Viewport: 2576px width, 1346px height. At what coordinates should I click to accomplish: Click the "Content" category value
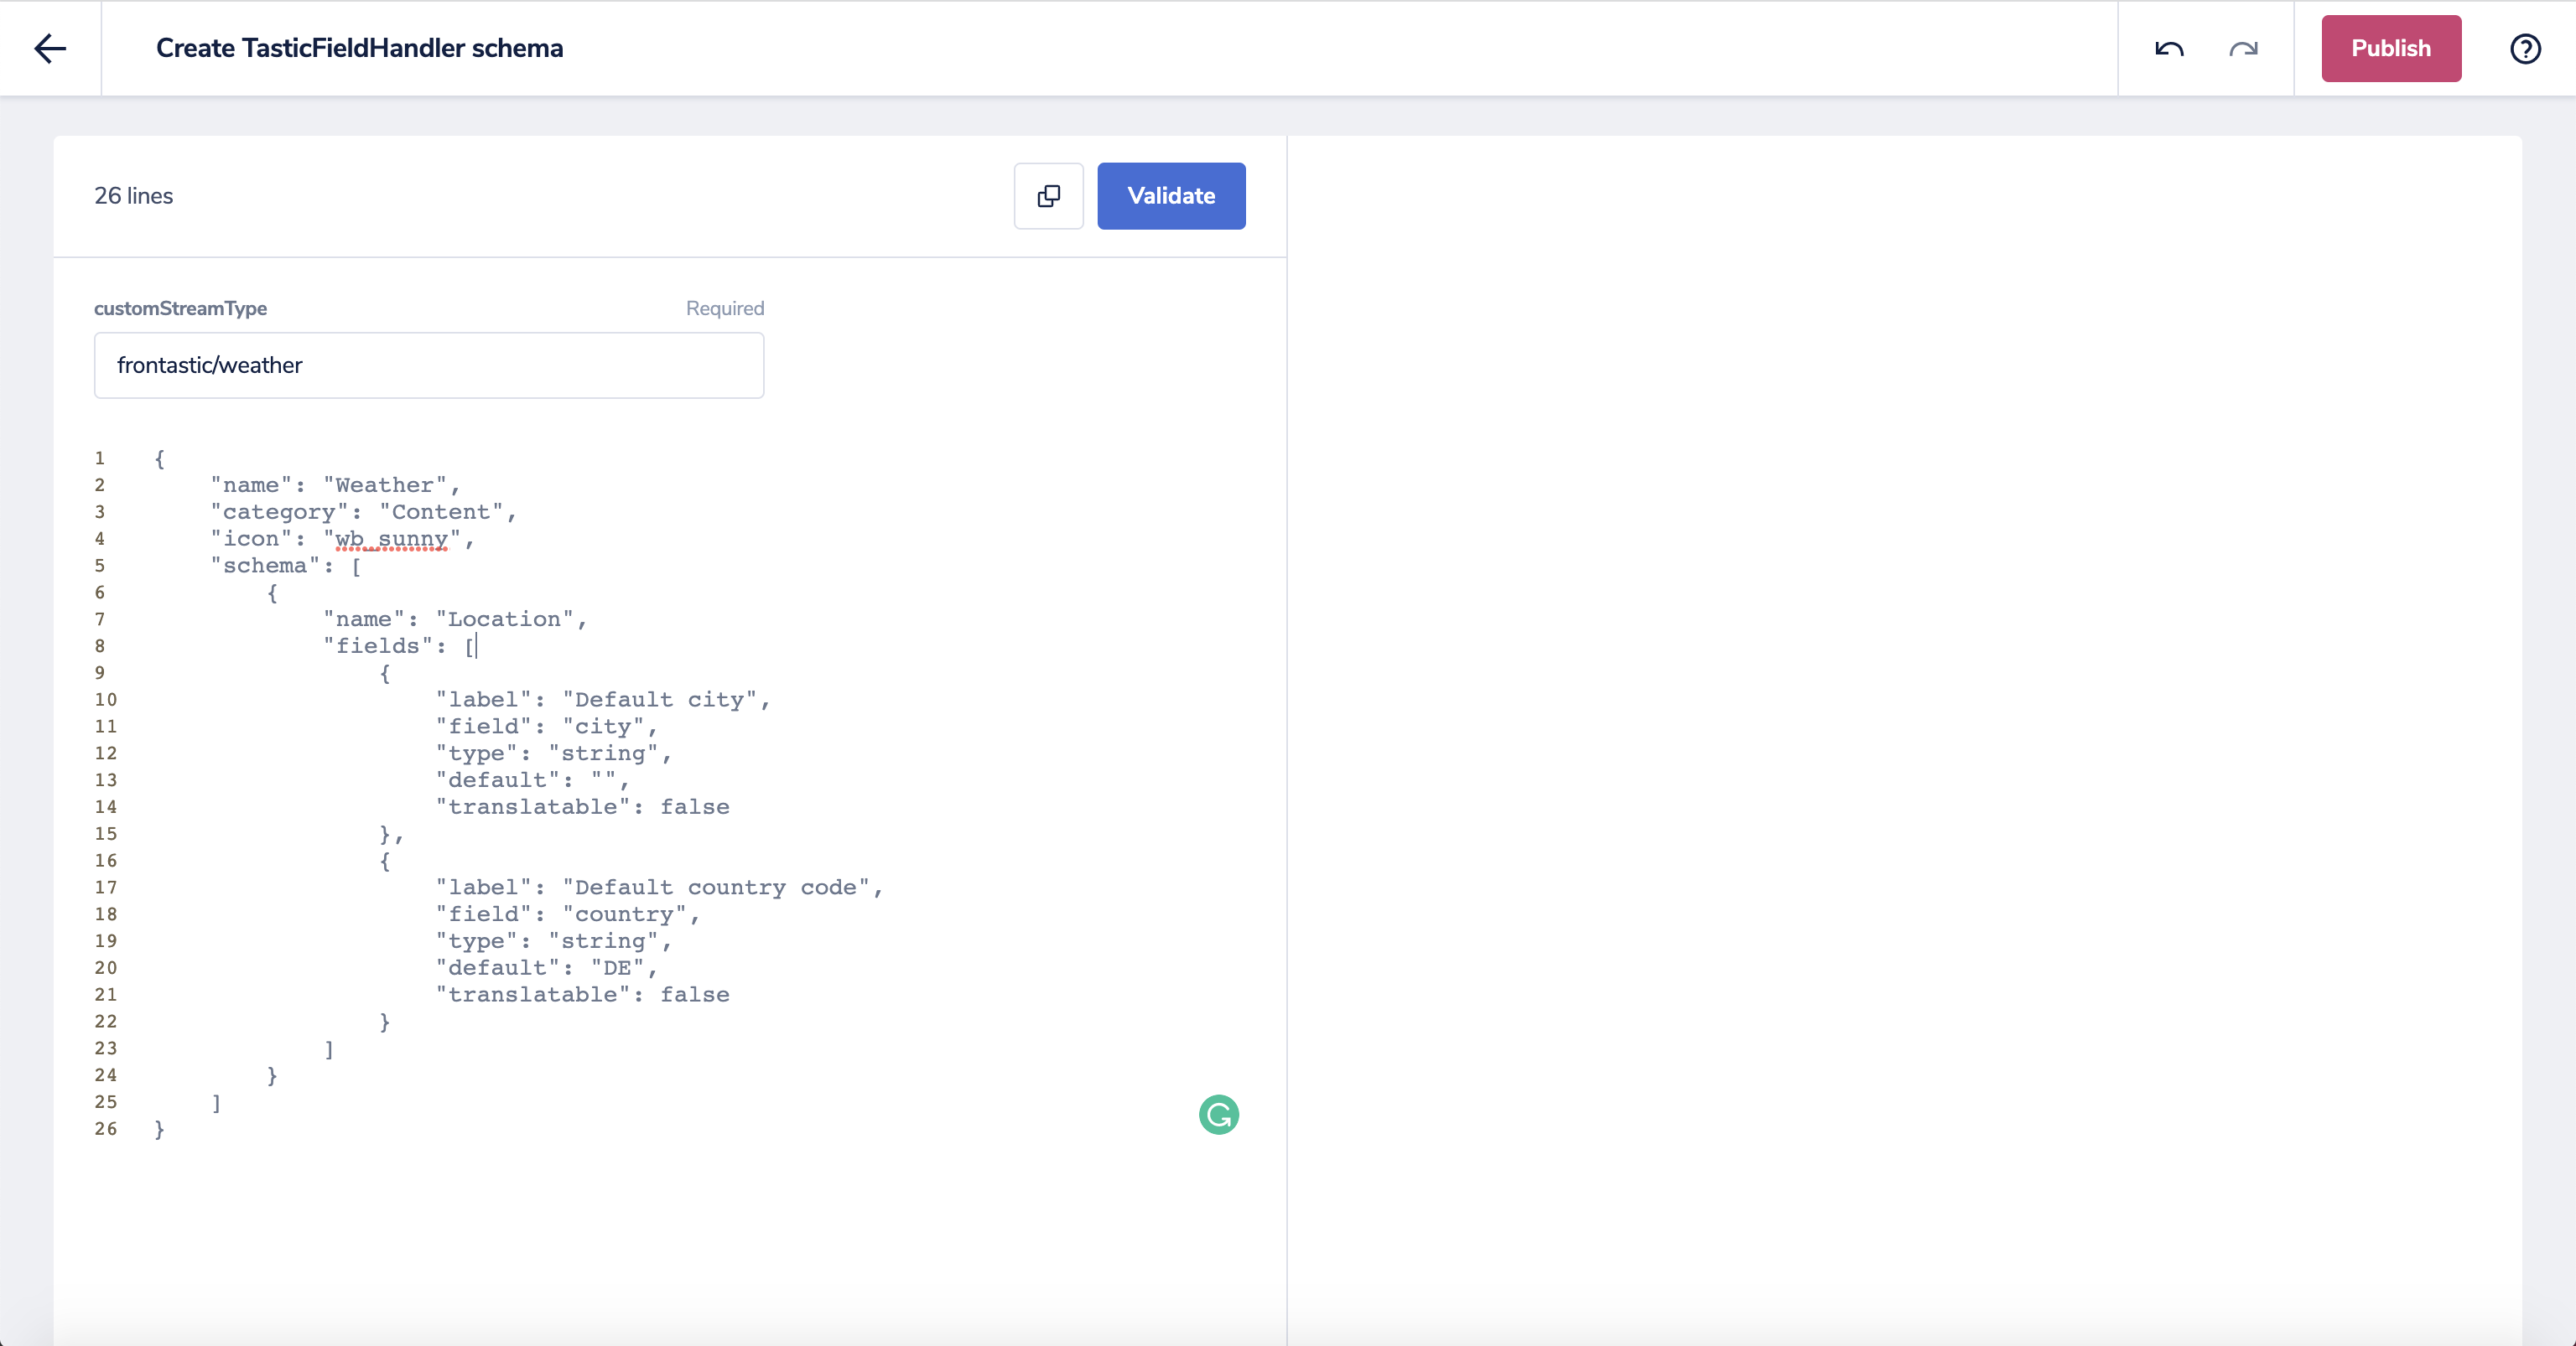pyautogui.click(x=440, y=511)
